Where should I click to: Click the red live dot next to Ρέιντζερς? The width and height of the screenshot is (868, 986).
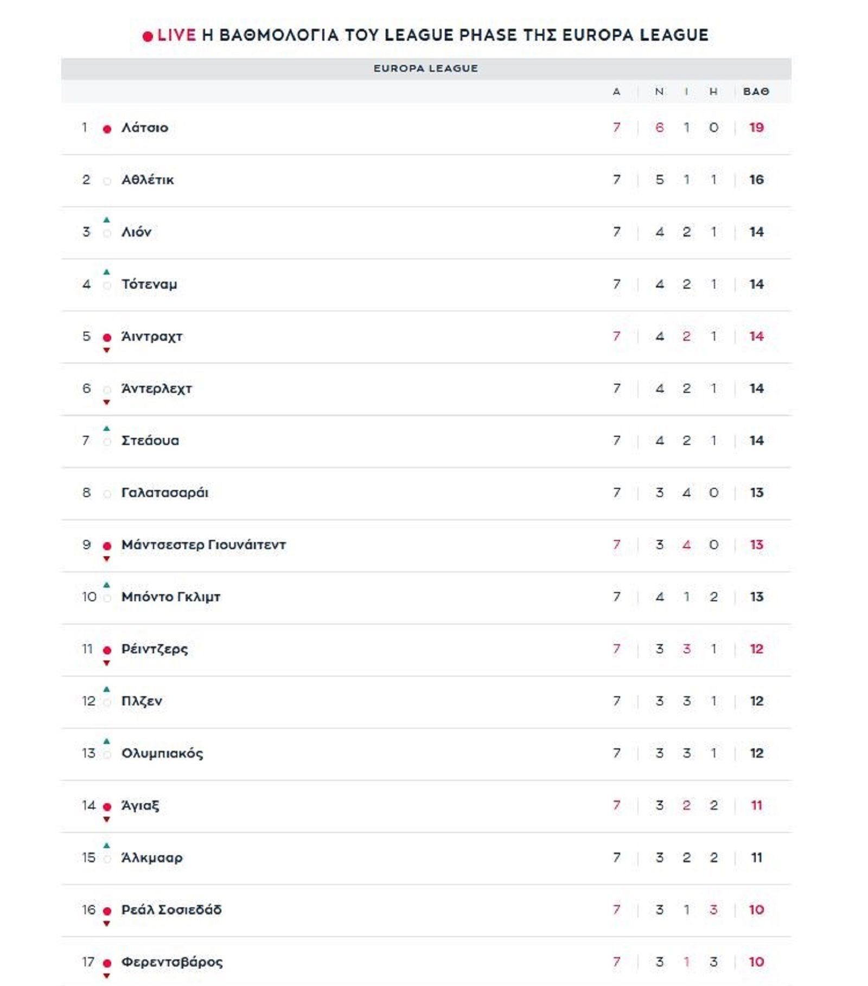[x=107, y=650]
